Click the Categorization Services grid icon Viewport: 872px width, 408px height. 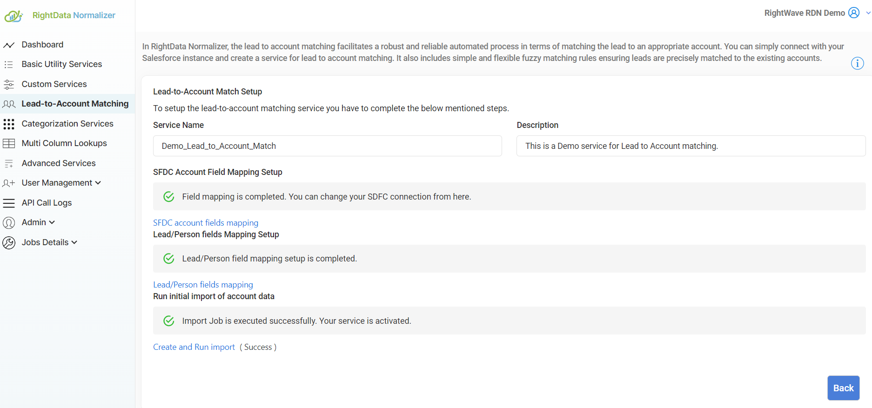point(9,124)
